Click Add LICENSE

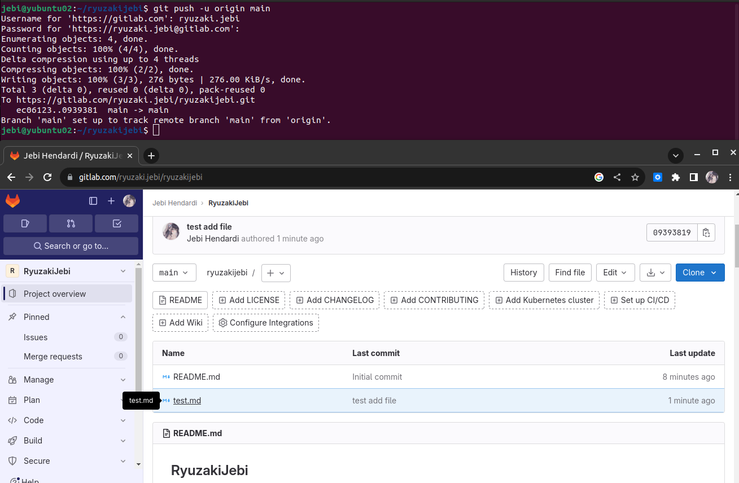248,300
